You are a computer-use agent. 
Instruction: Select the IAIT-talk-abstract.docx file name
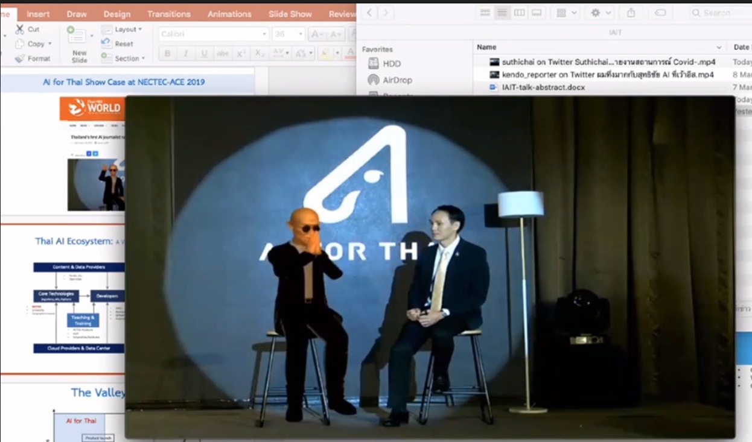543,87
